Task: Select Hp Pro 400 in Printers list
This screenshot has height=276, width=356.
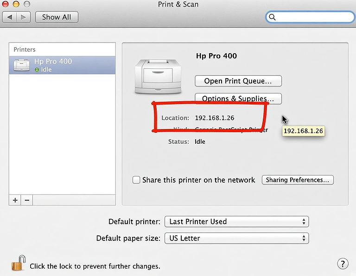Action: click(x=62, y=65)
